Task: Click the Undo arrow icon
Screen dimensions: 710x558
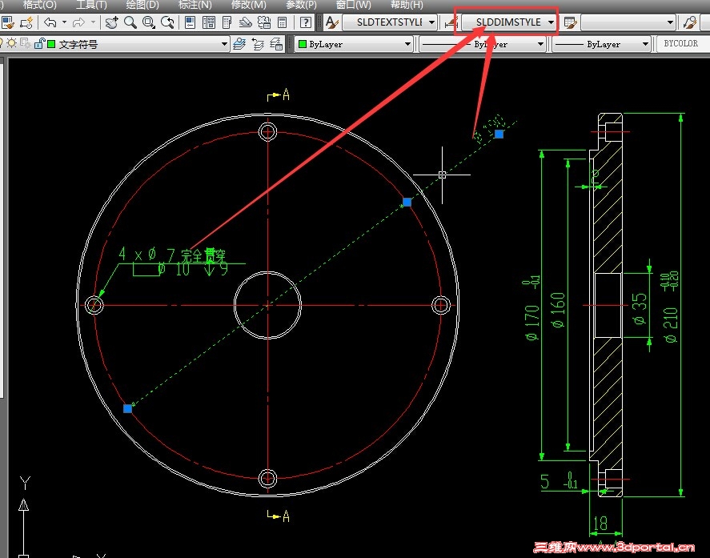Action: pos(50,22)
